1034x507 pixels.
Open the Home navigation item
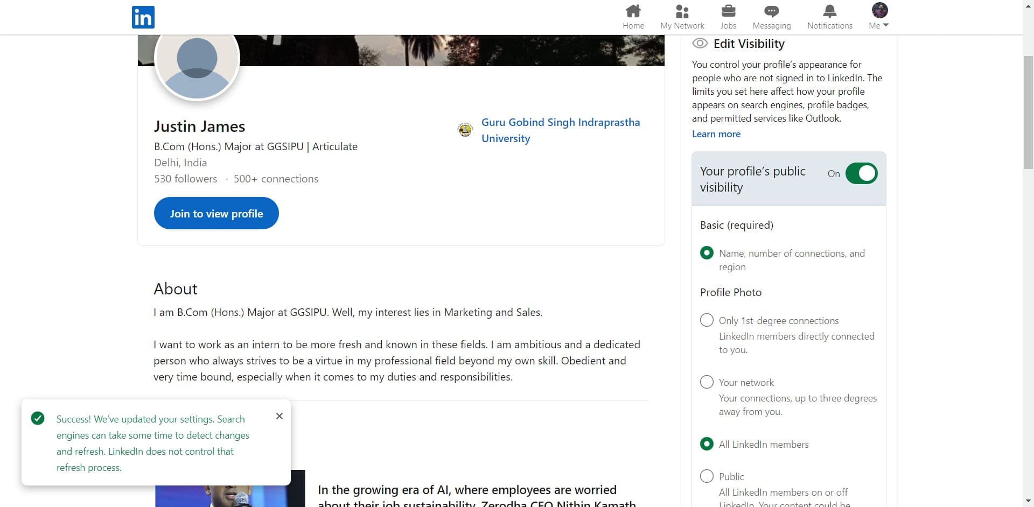(x=633, y=17)
